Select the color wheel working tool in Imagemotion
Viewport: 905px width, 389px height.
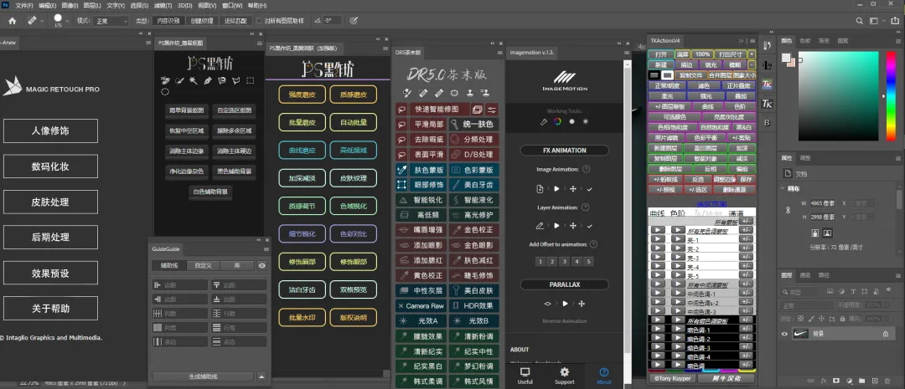(557, 121)
